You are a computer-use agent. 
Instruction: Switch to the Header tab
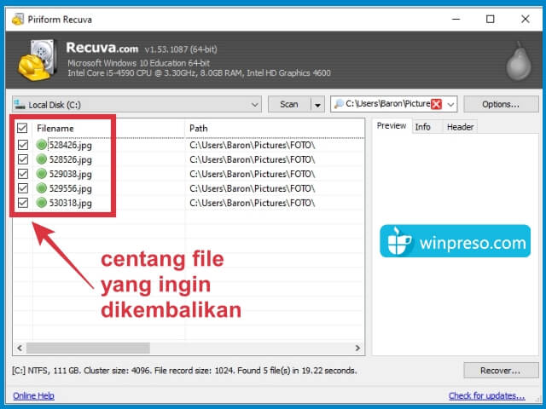[x=460, y=127]
